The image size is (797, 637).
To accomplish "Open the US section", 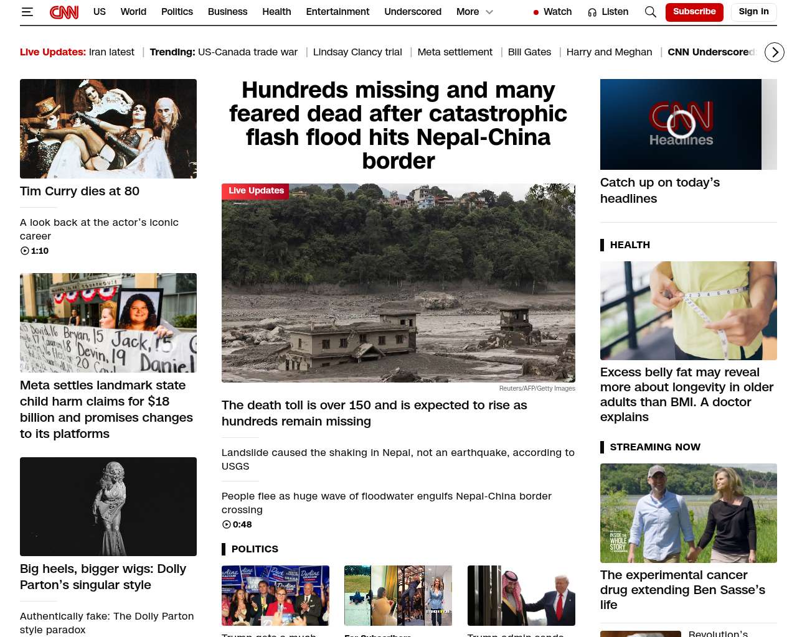I will point(100,12).
